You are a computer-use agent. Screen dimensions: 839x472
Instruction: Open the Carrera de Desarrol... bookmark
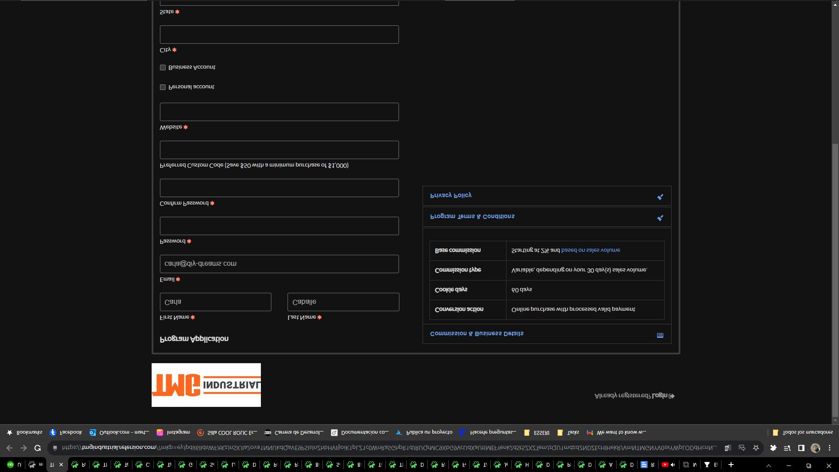point(294,432)
